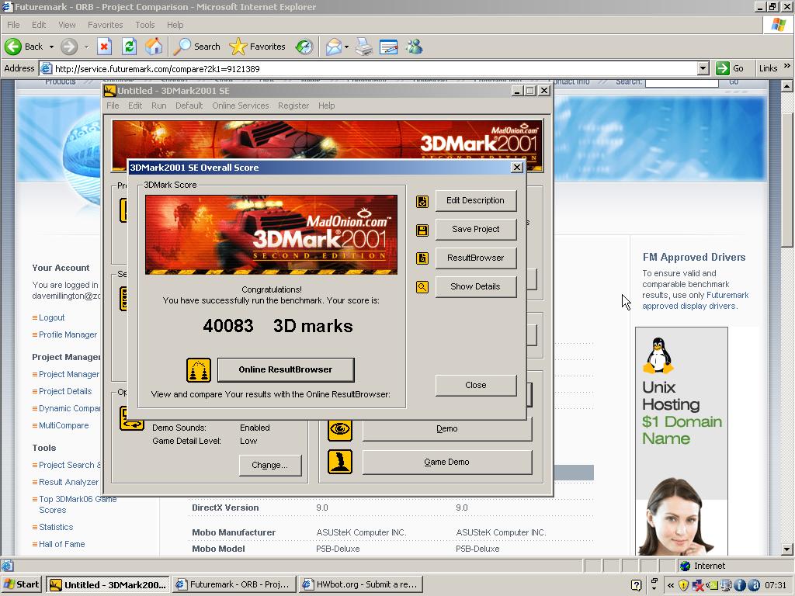The image size is (795, 596).
Task: Click the security shield tray icon
Action: [683, 585]
